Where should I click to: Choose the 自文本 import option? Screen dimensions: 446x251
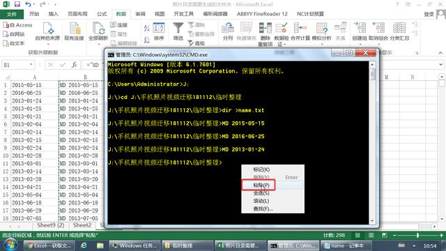[14, 43]
